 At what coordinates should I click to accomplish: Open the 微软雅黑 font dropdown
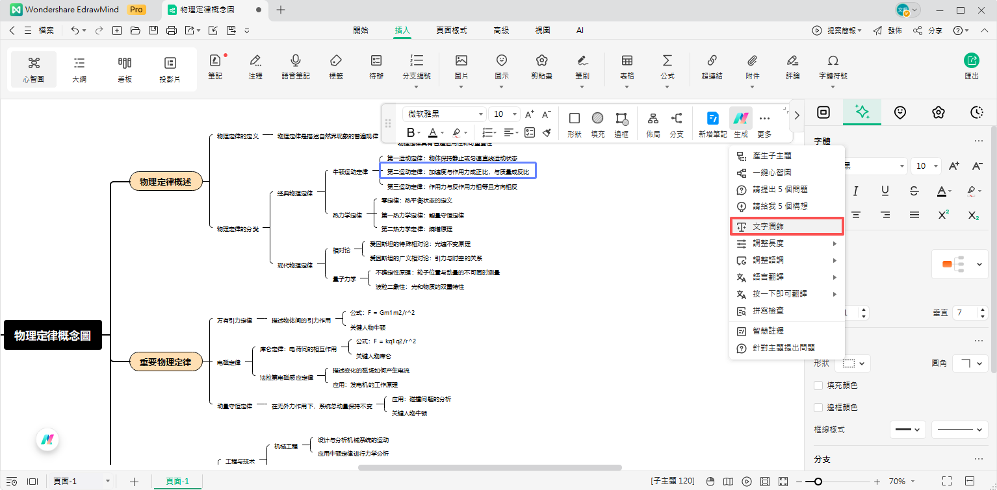(x=445, y=114)
